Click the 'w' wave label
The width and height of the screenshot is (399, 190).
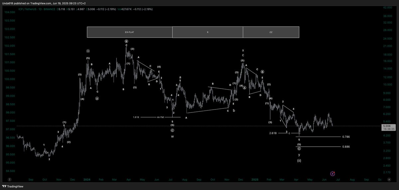173,136
